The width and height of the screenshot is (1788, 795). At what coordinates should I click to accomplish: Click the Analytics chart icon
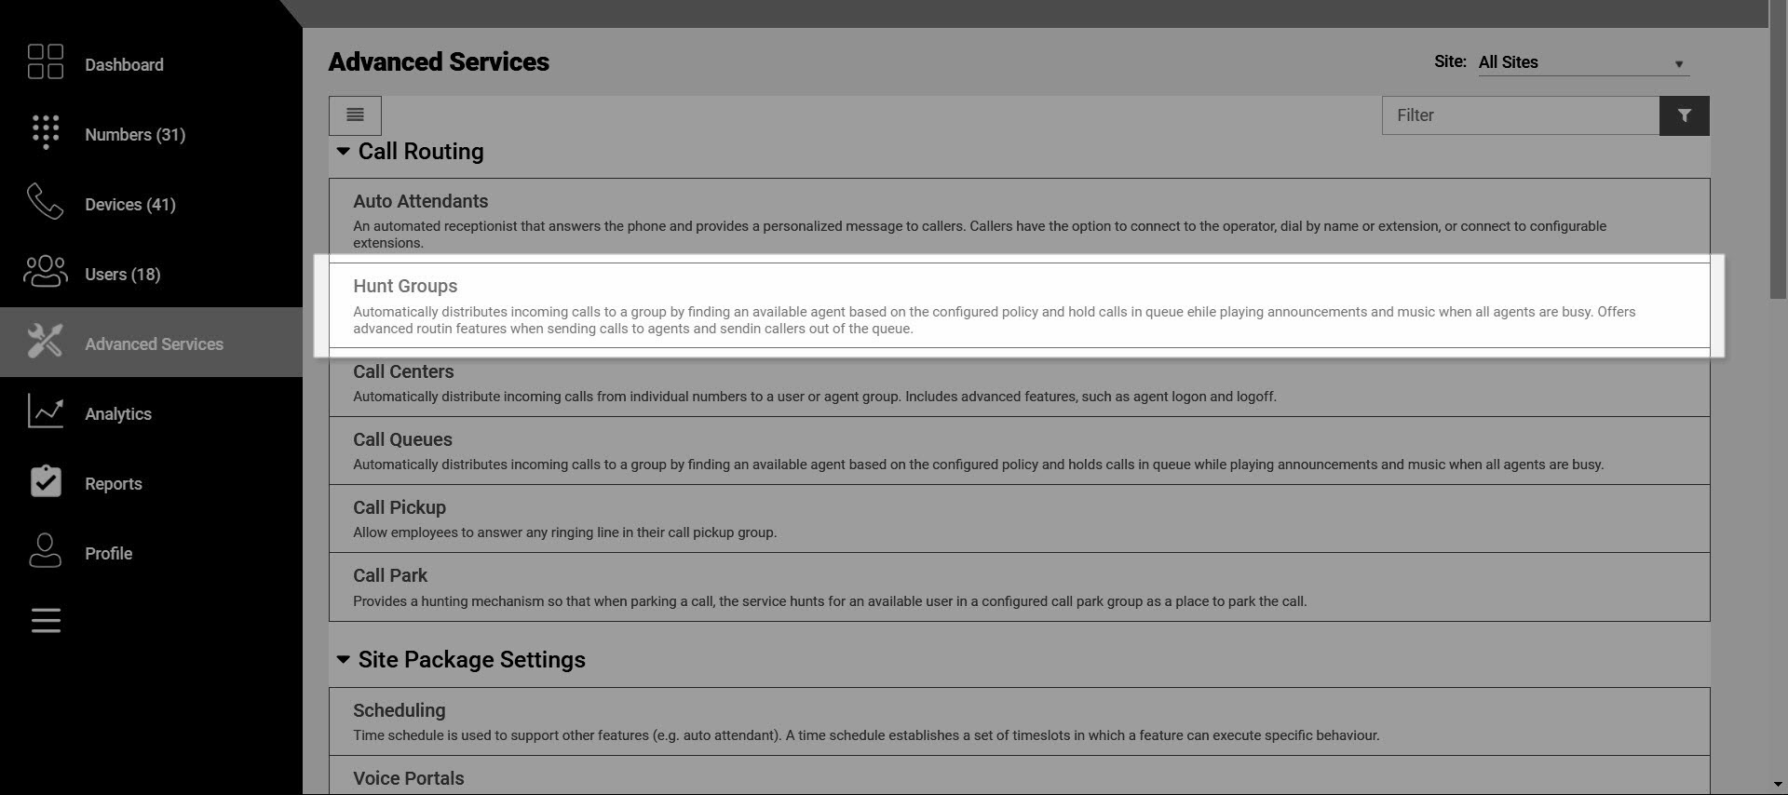45,411
